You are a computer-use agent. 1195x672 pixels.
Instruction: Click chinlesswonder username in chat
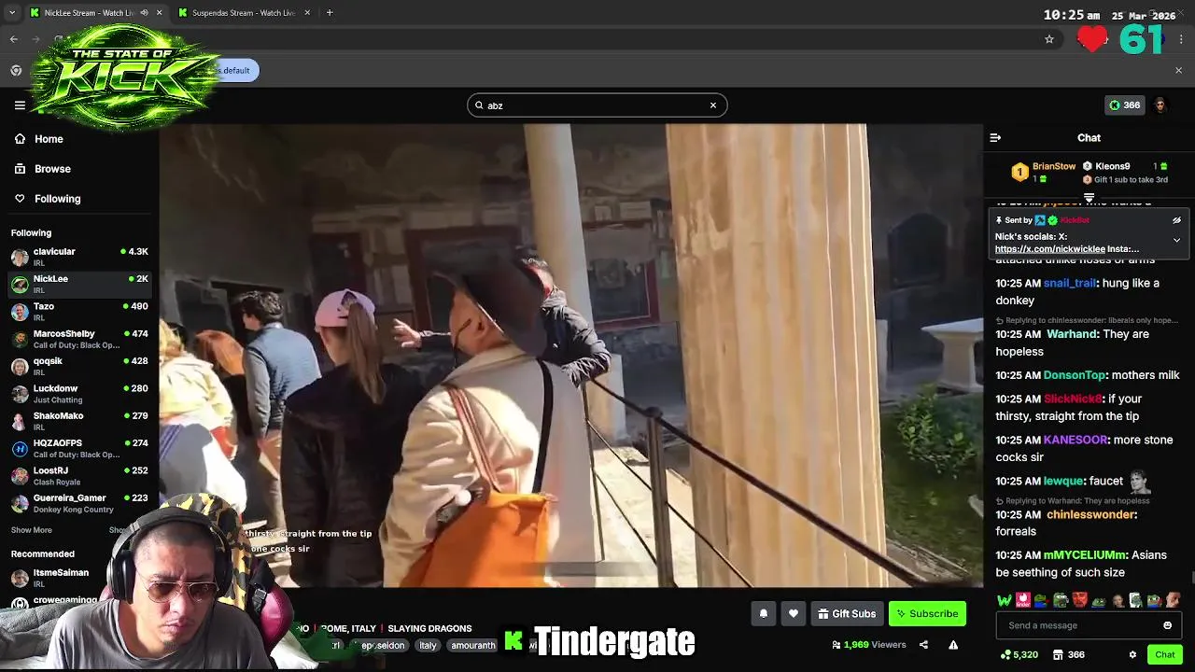click(x=1091, y=514)
